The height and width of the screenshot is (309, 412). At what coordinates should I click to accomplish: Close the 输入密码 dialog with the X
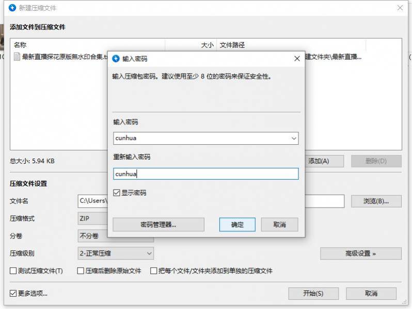[x=297, y=59]
